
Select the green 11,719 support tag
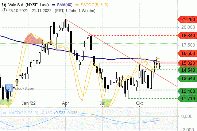(x=187, y=98)
